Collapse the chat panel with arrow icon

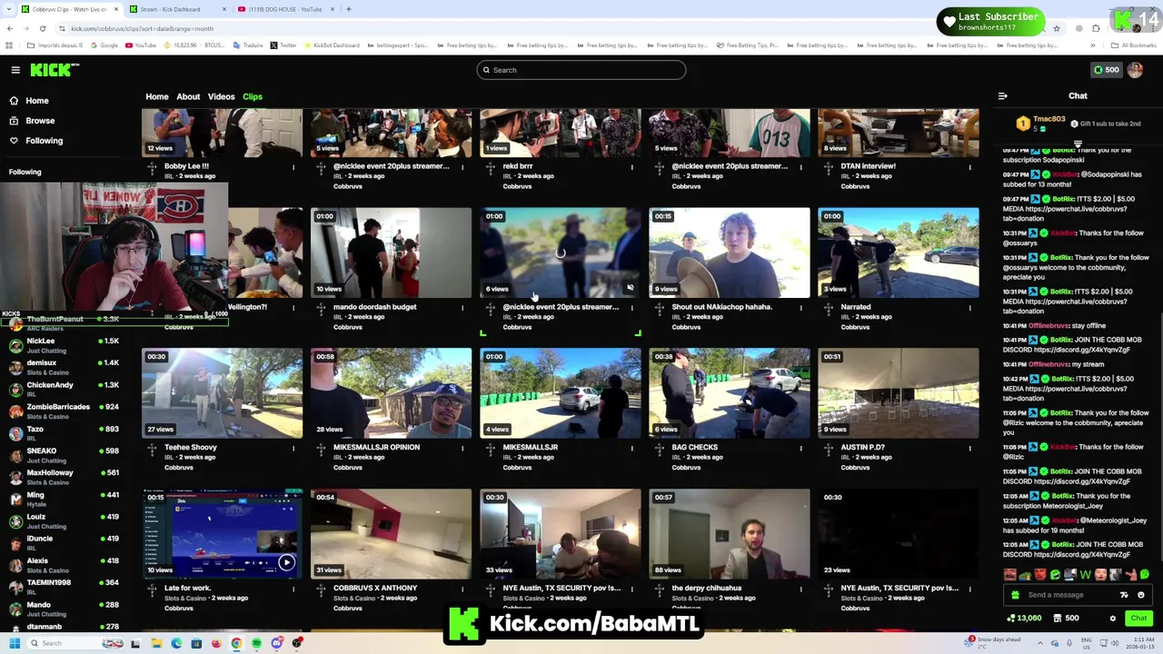coord(1002,95)
